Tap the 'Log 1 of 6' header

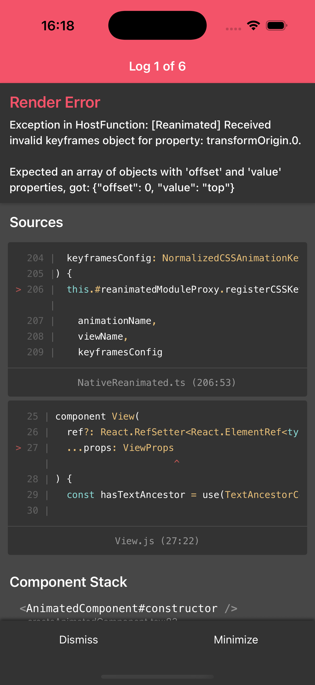[157, 66]
